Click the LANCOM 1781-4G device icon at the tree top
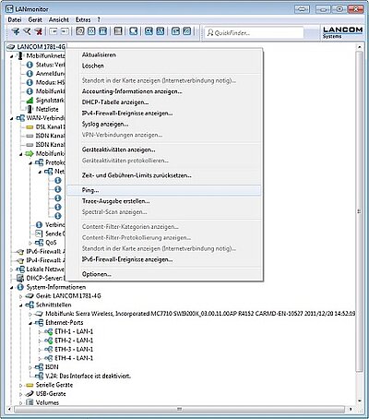Image resolution: width=369 pixels, height=419 pixels. (x=11, y=47)
